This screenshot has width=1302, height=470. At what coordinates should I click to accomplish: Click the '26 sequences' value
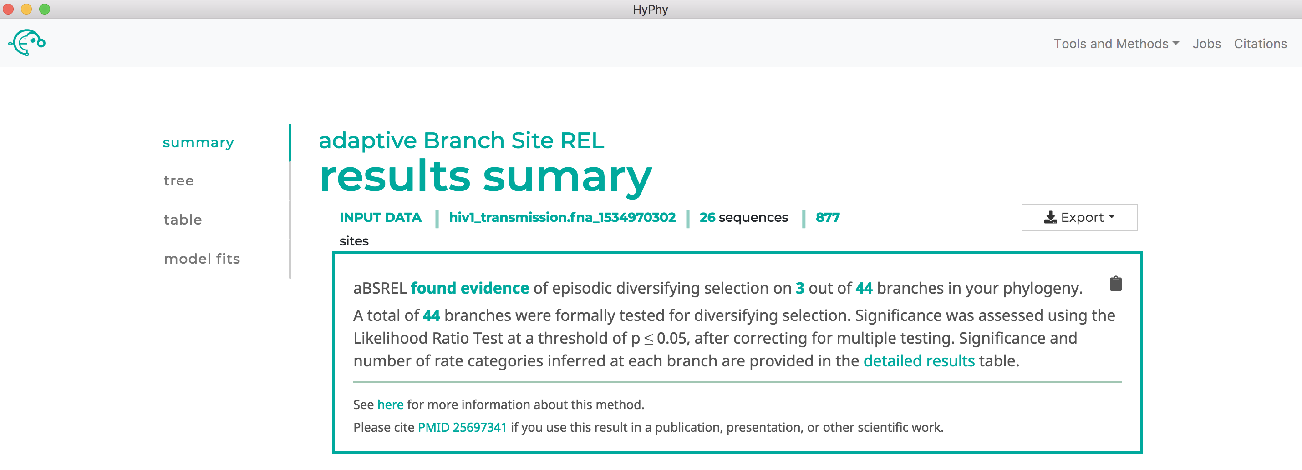[743, 218]
